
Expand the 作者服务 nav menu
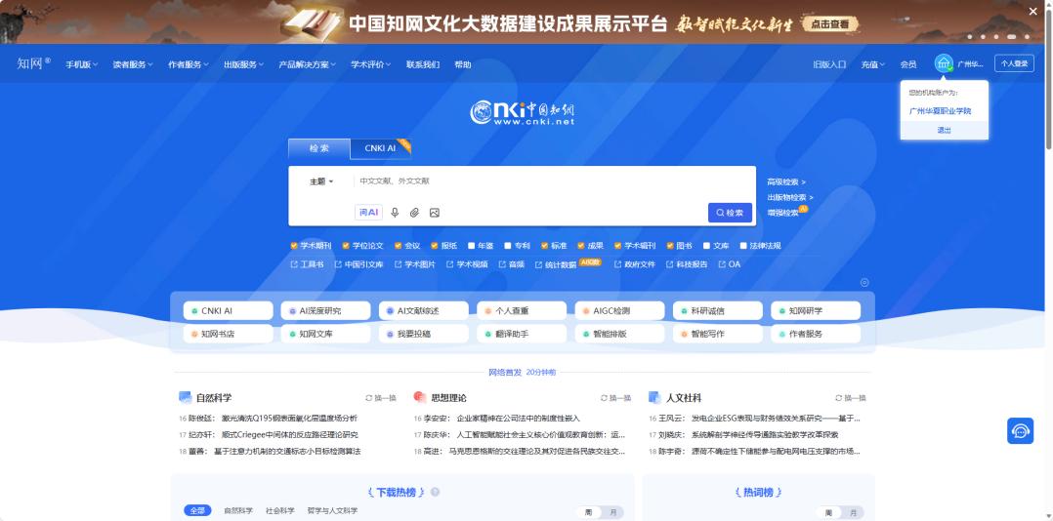[x=188, y=65]
